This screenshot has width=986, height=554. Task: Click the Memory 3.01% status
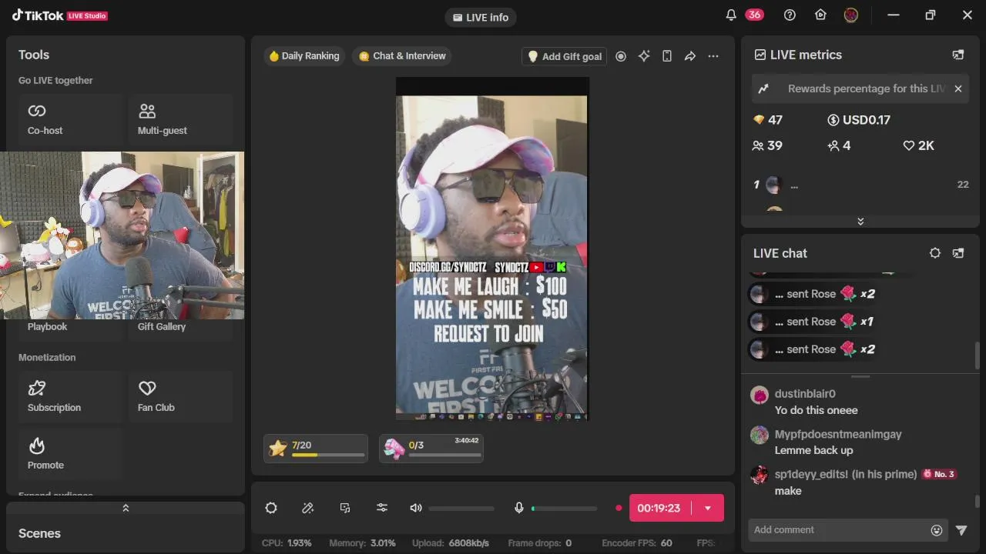point(362,543)
